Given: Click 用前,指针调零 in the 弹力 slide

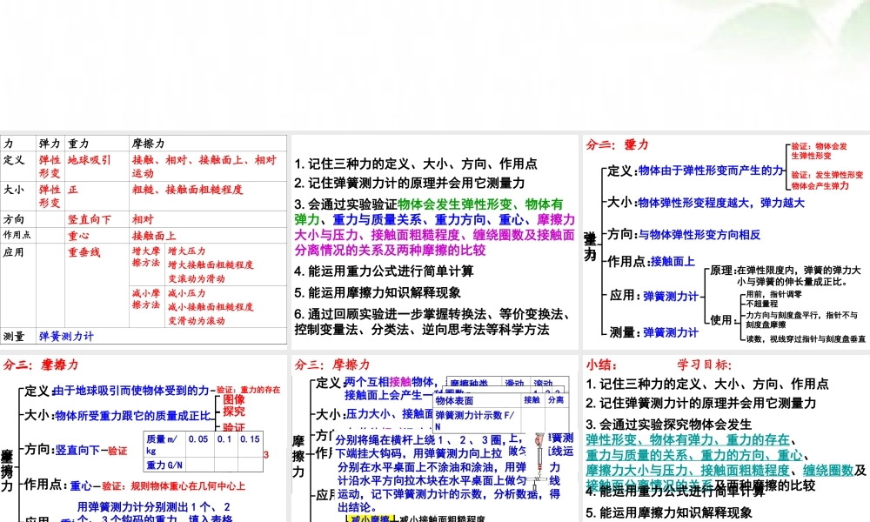Looking at the screenshot, I should coord(773,295).
